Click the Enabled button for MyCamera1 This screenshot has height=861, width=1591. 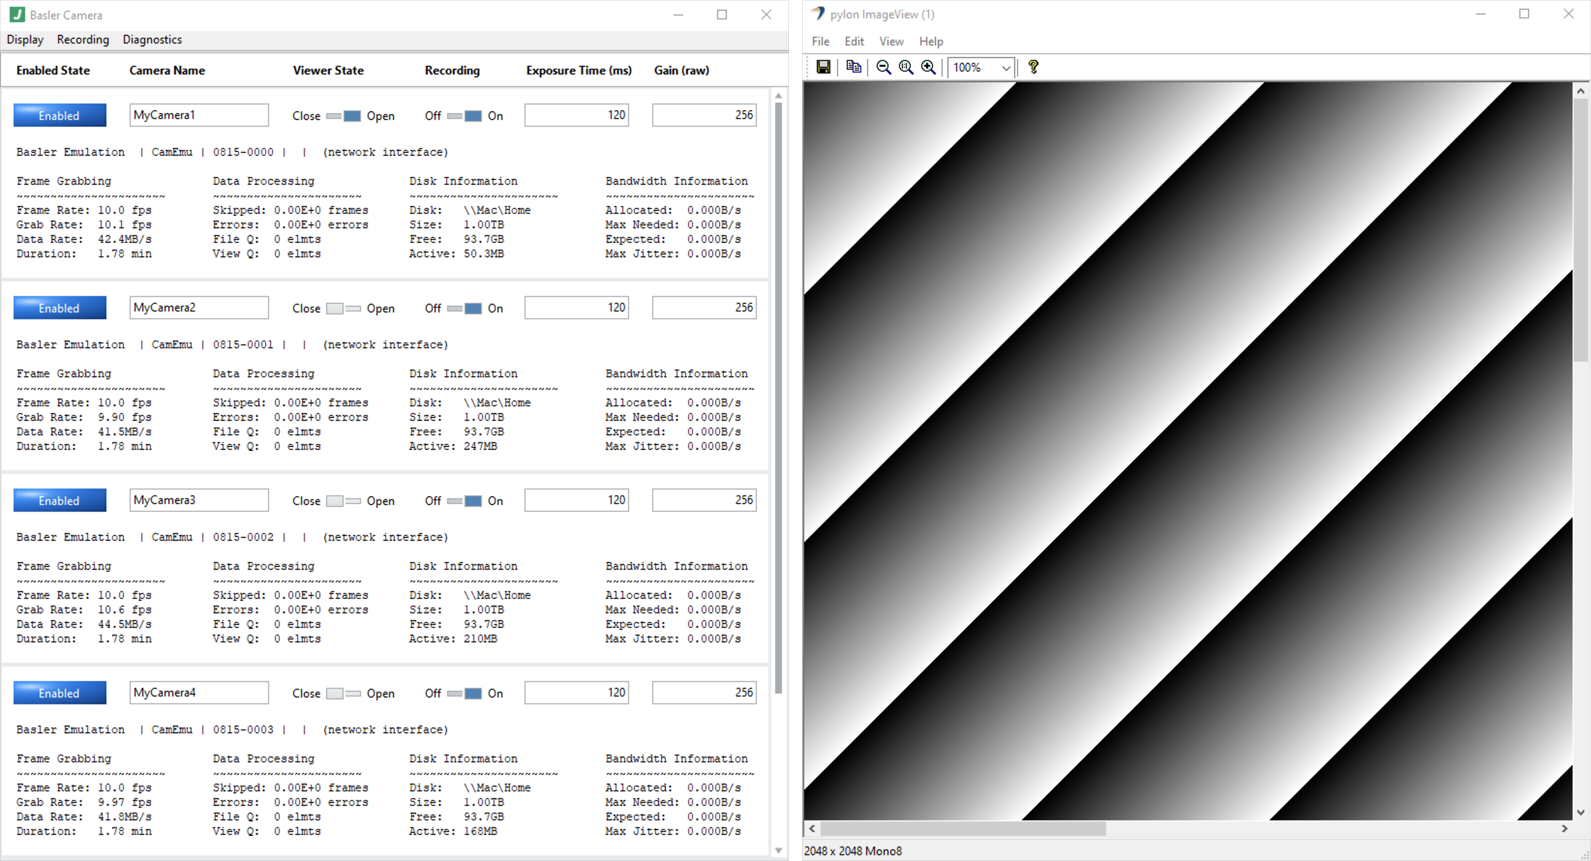[60, 116]
